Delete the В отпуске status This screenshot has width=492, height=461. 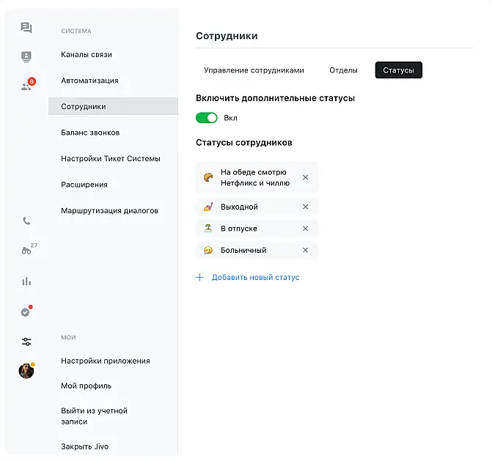pos(306,229)
